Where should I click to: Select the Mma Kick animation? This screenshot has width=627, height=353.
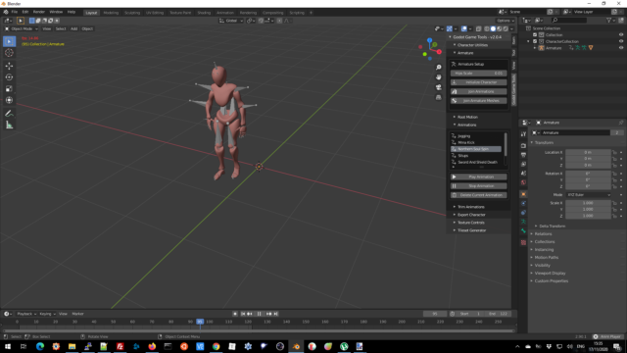click(x=476, y=142)
